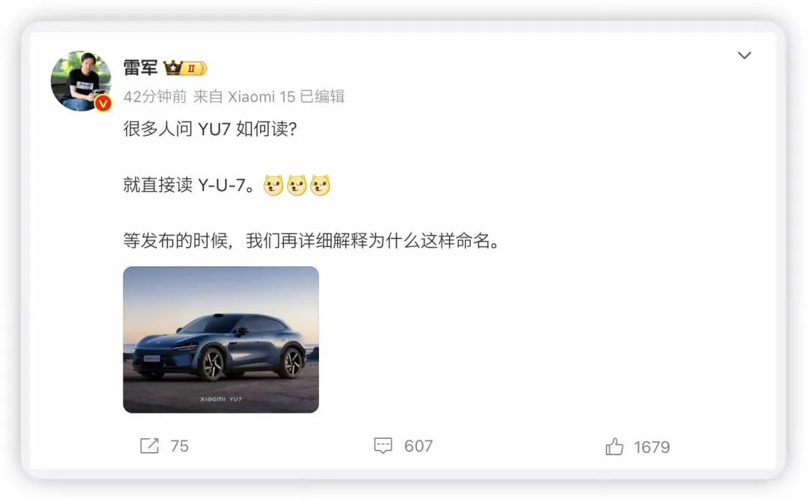807x500 pixels.
Task: Open the username 雷军 profile link
Action: [x=140, y=67]
